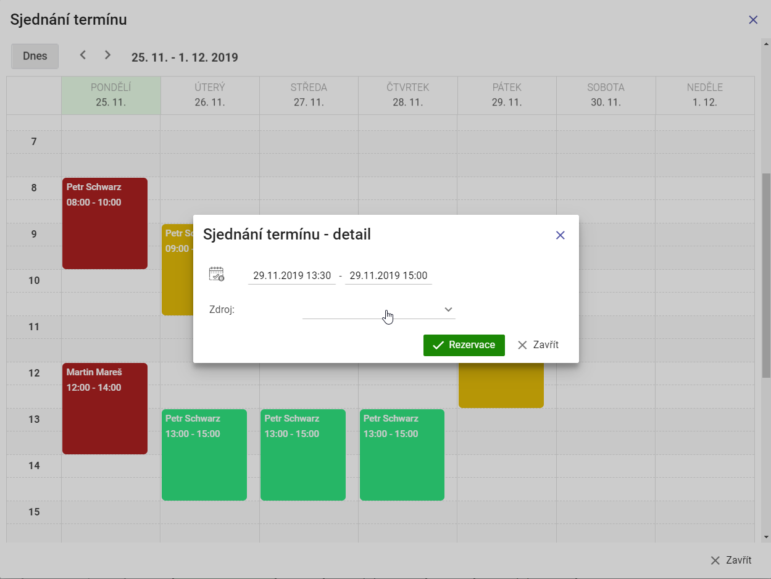The image size is (771, 579).
Task: Click the yellow Friday event block
Action: click(501, 386)
